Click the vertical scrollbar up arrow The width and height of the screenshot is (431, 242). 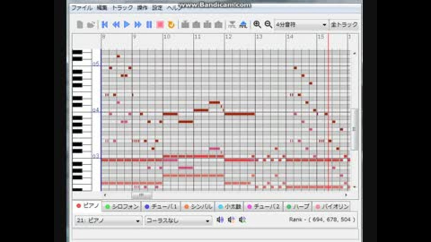point(355,53)
